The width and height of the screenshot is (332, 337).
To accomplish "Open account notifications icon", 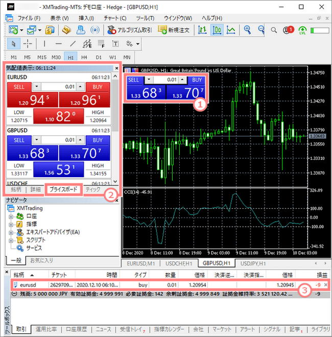I will 288,30.
